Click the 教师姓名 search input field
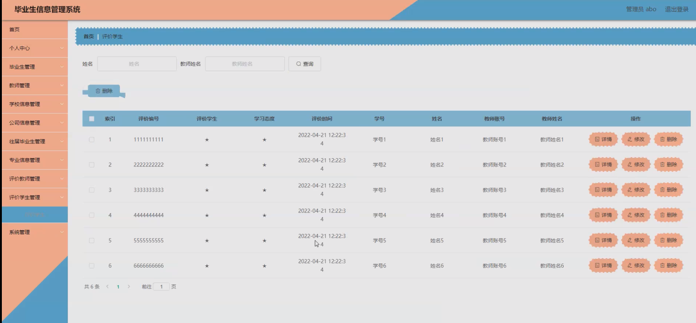Image resolution: width=696 pixels, height=323 pixels. pos(245,64)
